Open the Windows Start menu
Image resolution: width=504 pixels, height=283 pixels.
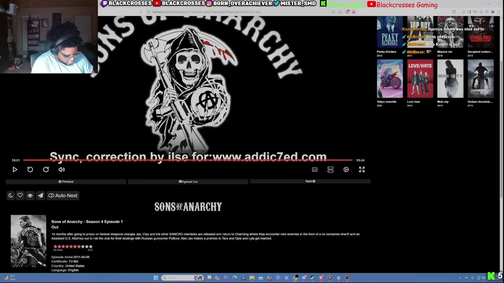coord(156,278)
